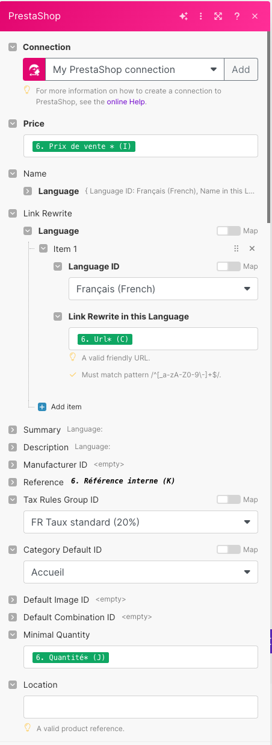
Task: Collapse Language under Link Rewrite
Action: [28, 231]
